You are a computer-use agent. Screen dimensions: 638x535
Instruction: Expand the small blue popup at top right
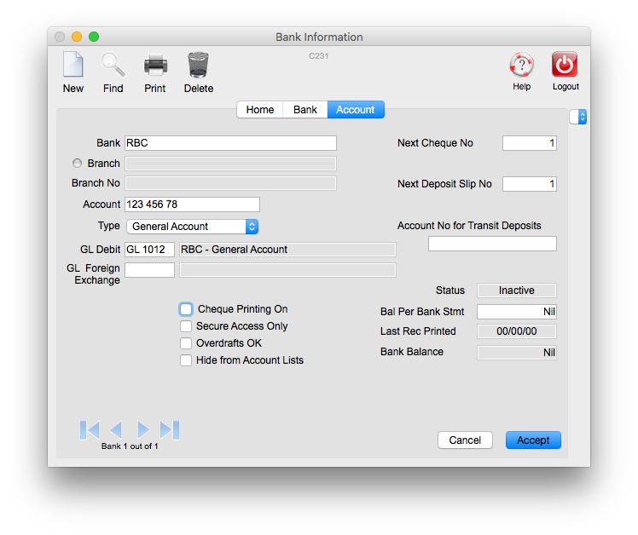578,117
